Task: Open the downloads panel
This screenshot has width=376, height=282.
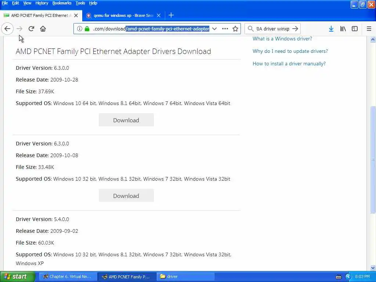Action: pyautogui.click(x=331, y=29)
